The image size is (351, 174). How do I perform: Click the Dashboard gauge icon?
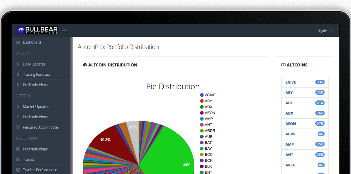coord(18,42)
